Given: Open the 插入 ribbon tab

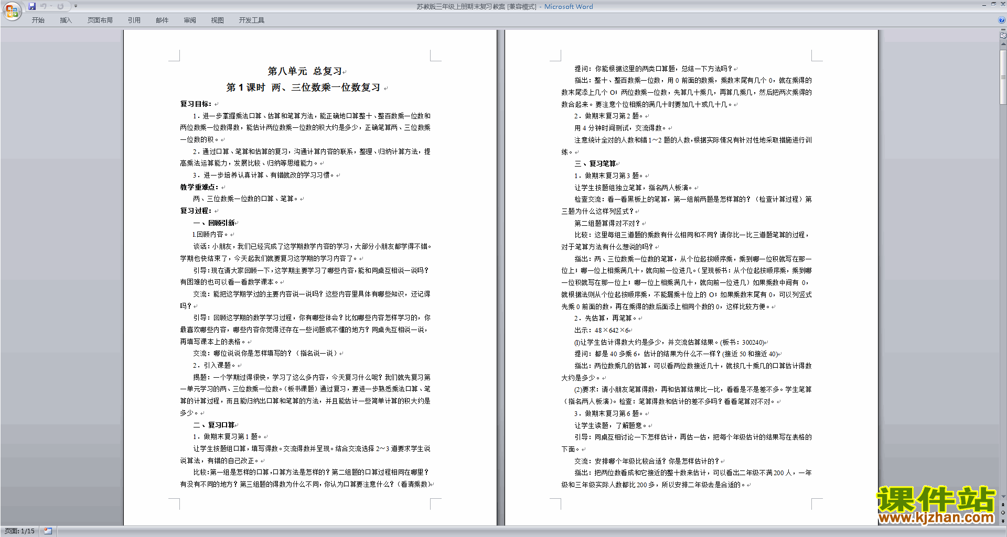Looking at the screenshot, I should 66,20.
